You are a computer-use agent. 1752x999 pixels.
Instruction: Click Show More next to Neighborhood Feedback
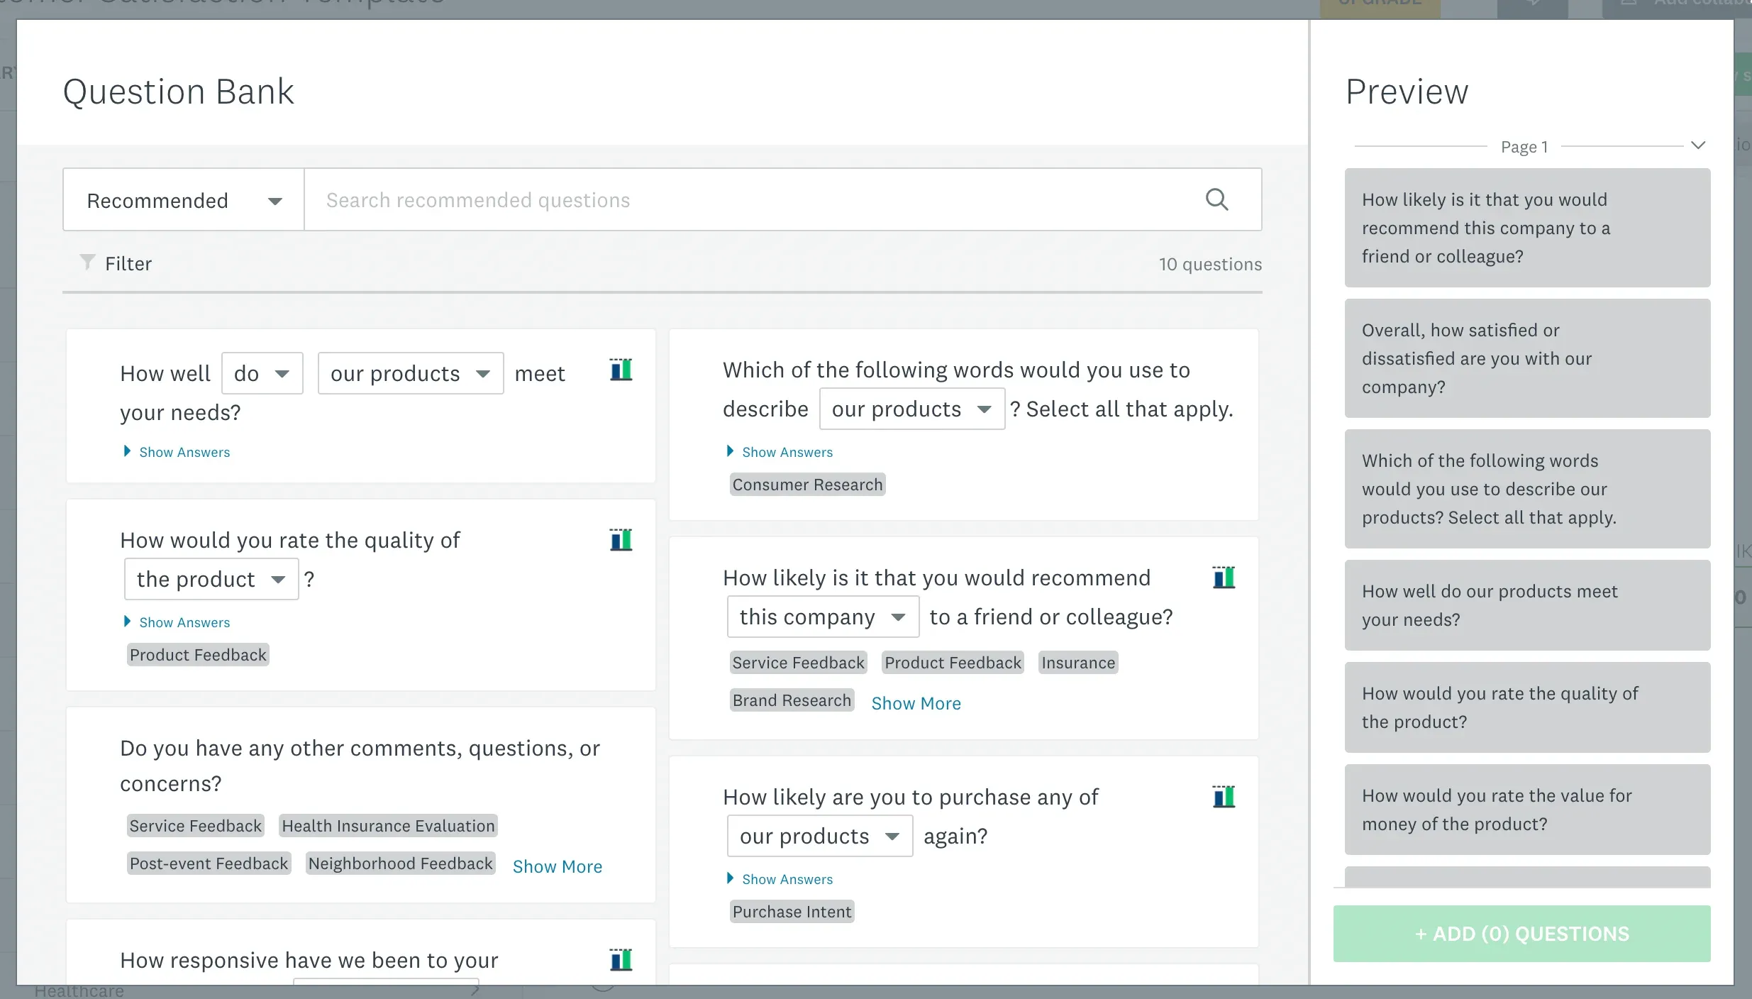click(558, 866)
